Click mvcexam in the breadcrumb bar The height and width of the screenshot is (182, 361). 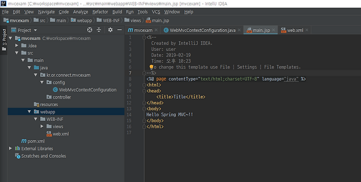(x=16, y=21)
